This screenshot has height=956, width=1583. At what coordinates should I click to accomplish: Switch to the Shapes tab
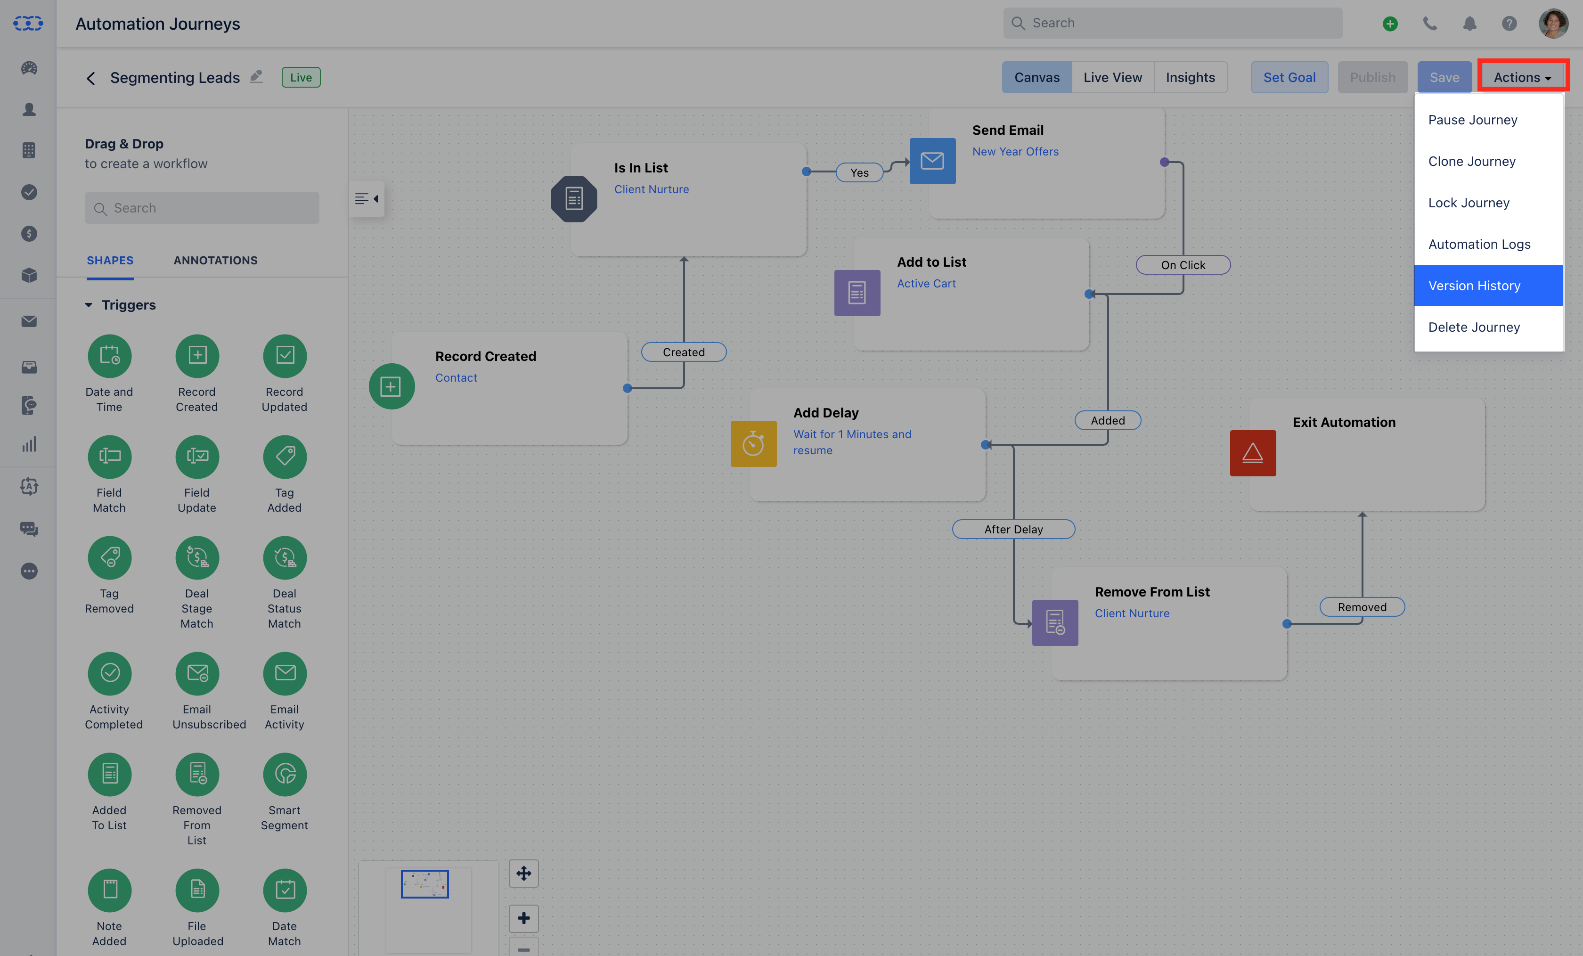110,260
